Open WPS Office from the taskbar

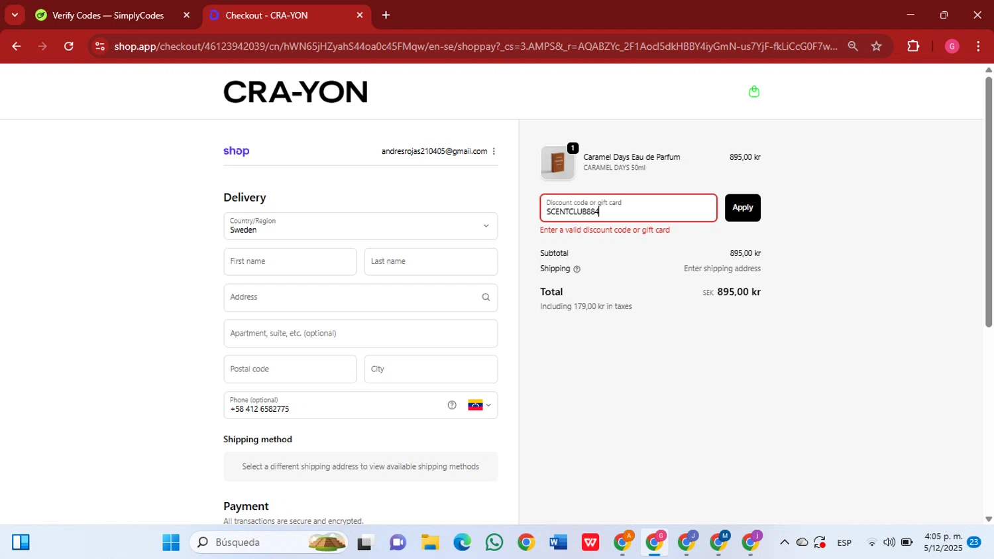590,542
